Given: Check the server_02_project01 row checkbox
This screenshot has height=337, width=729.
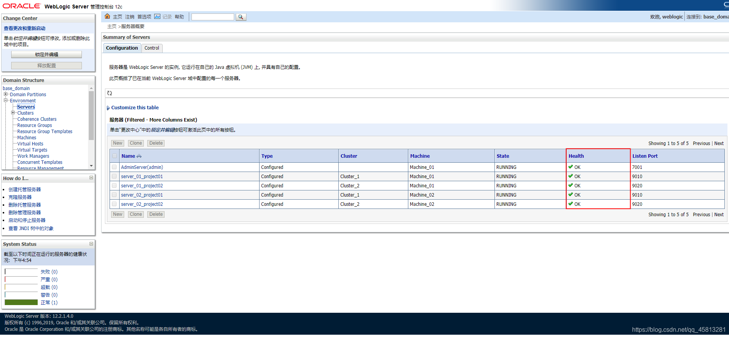Looking at the screenshot, I should (114, 195).
